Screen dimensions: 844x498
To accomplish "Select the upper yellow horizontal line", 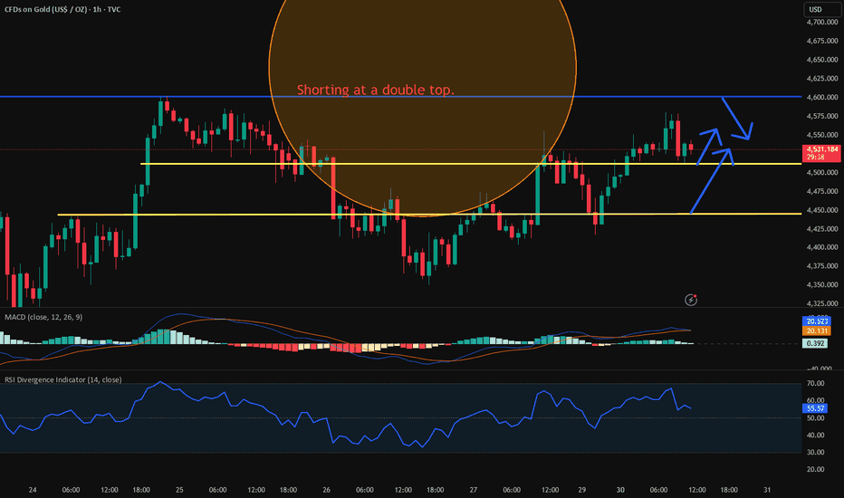I will pyautogui.click(x=226, y=164).
